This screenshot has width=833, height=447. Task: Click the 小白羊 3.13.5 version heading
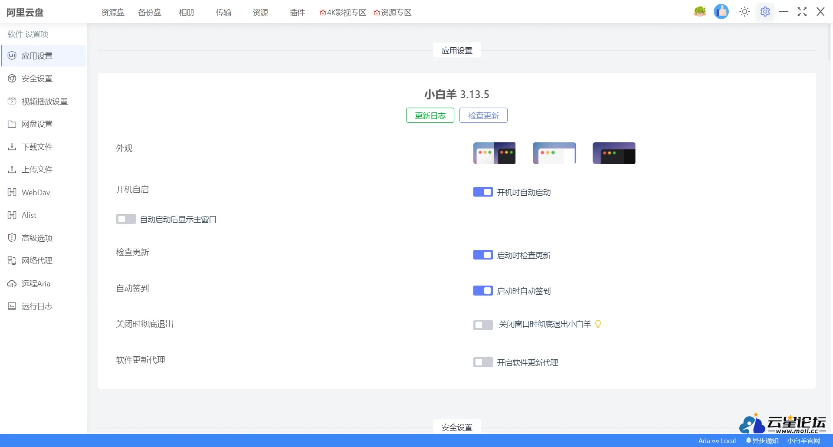(457, 94)
